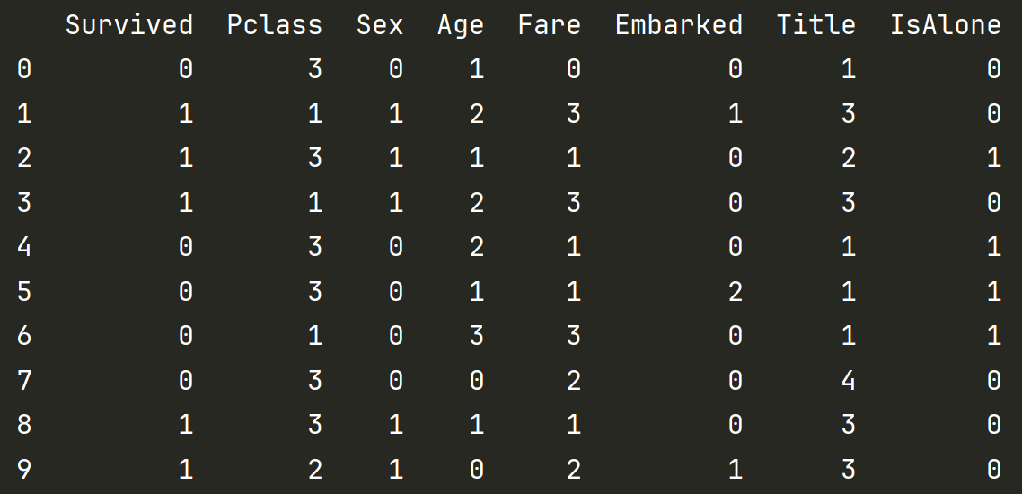Click the Pclass column header
Image resolution: width=1022 pixels, height=494 pixels.
pos(275,25)
